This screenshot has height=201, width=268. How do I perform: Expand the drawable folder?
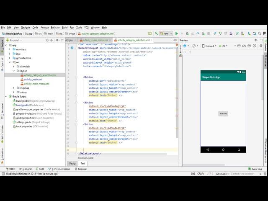[x=13, y=67]
